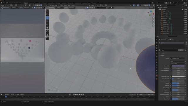Viewport: 188px width, 106px height.
Task: Collapse the Collection tree in outliner
Action: coord(158,9)
